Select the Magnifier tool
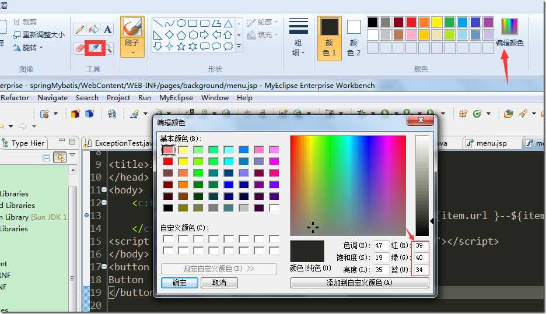This screenshot has width=546, height=314. [108, 48]
